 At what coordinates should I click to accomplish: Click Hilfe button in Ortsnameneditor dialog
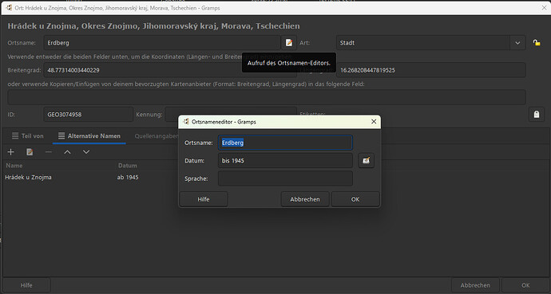[x=204, y=199]
